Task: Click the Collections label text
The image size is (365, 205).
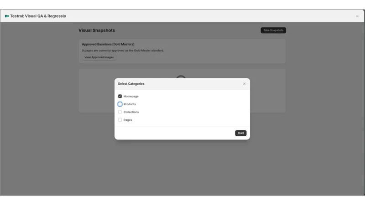Action: 131,112
